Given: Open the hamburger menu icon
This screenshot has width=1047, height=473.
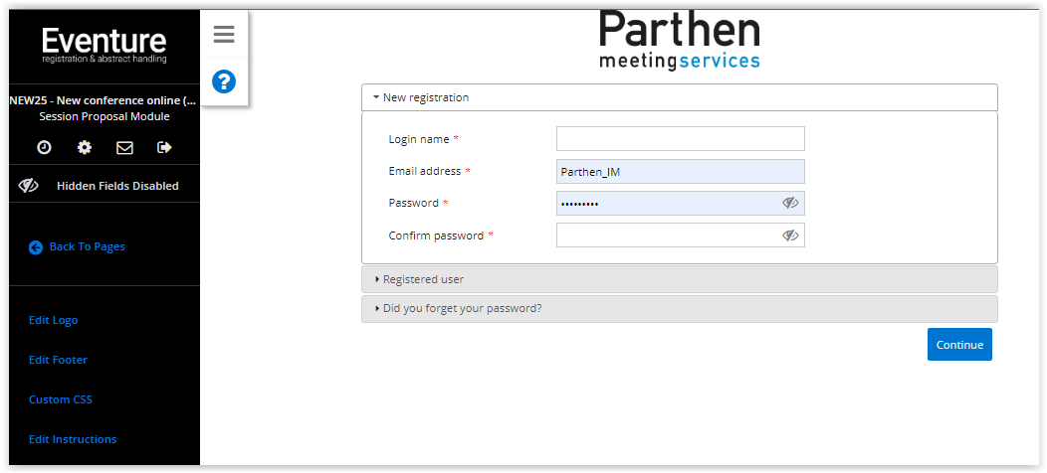Looking at the screenshot, I should 224,35.
